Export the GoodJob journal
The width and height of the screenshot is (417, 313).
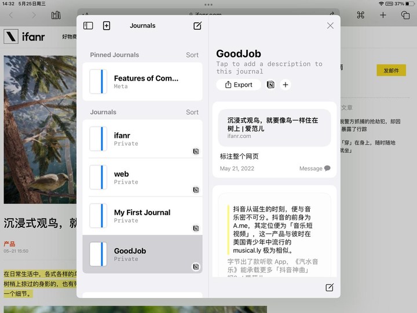[x=239, y=85]
